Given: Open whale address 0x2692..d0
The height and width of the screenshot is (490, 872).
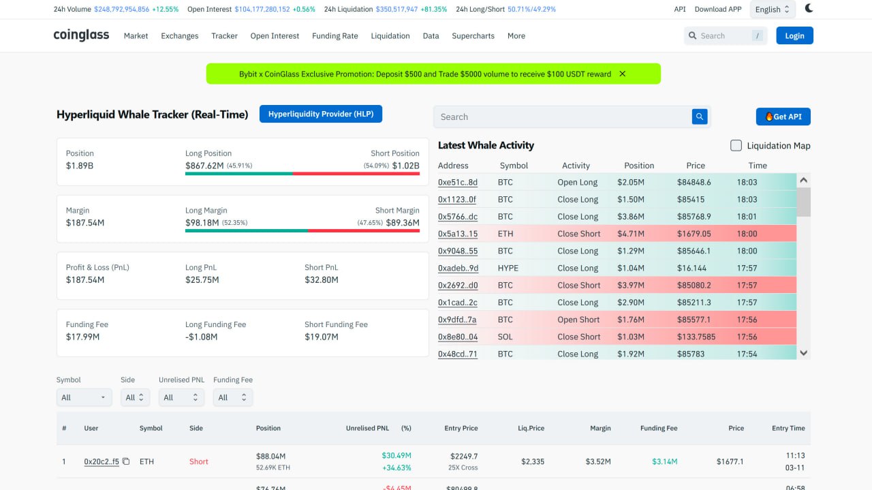Looking at the screenshot, I should [458, 285].
